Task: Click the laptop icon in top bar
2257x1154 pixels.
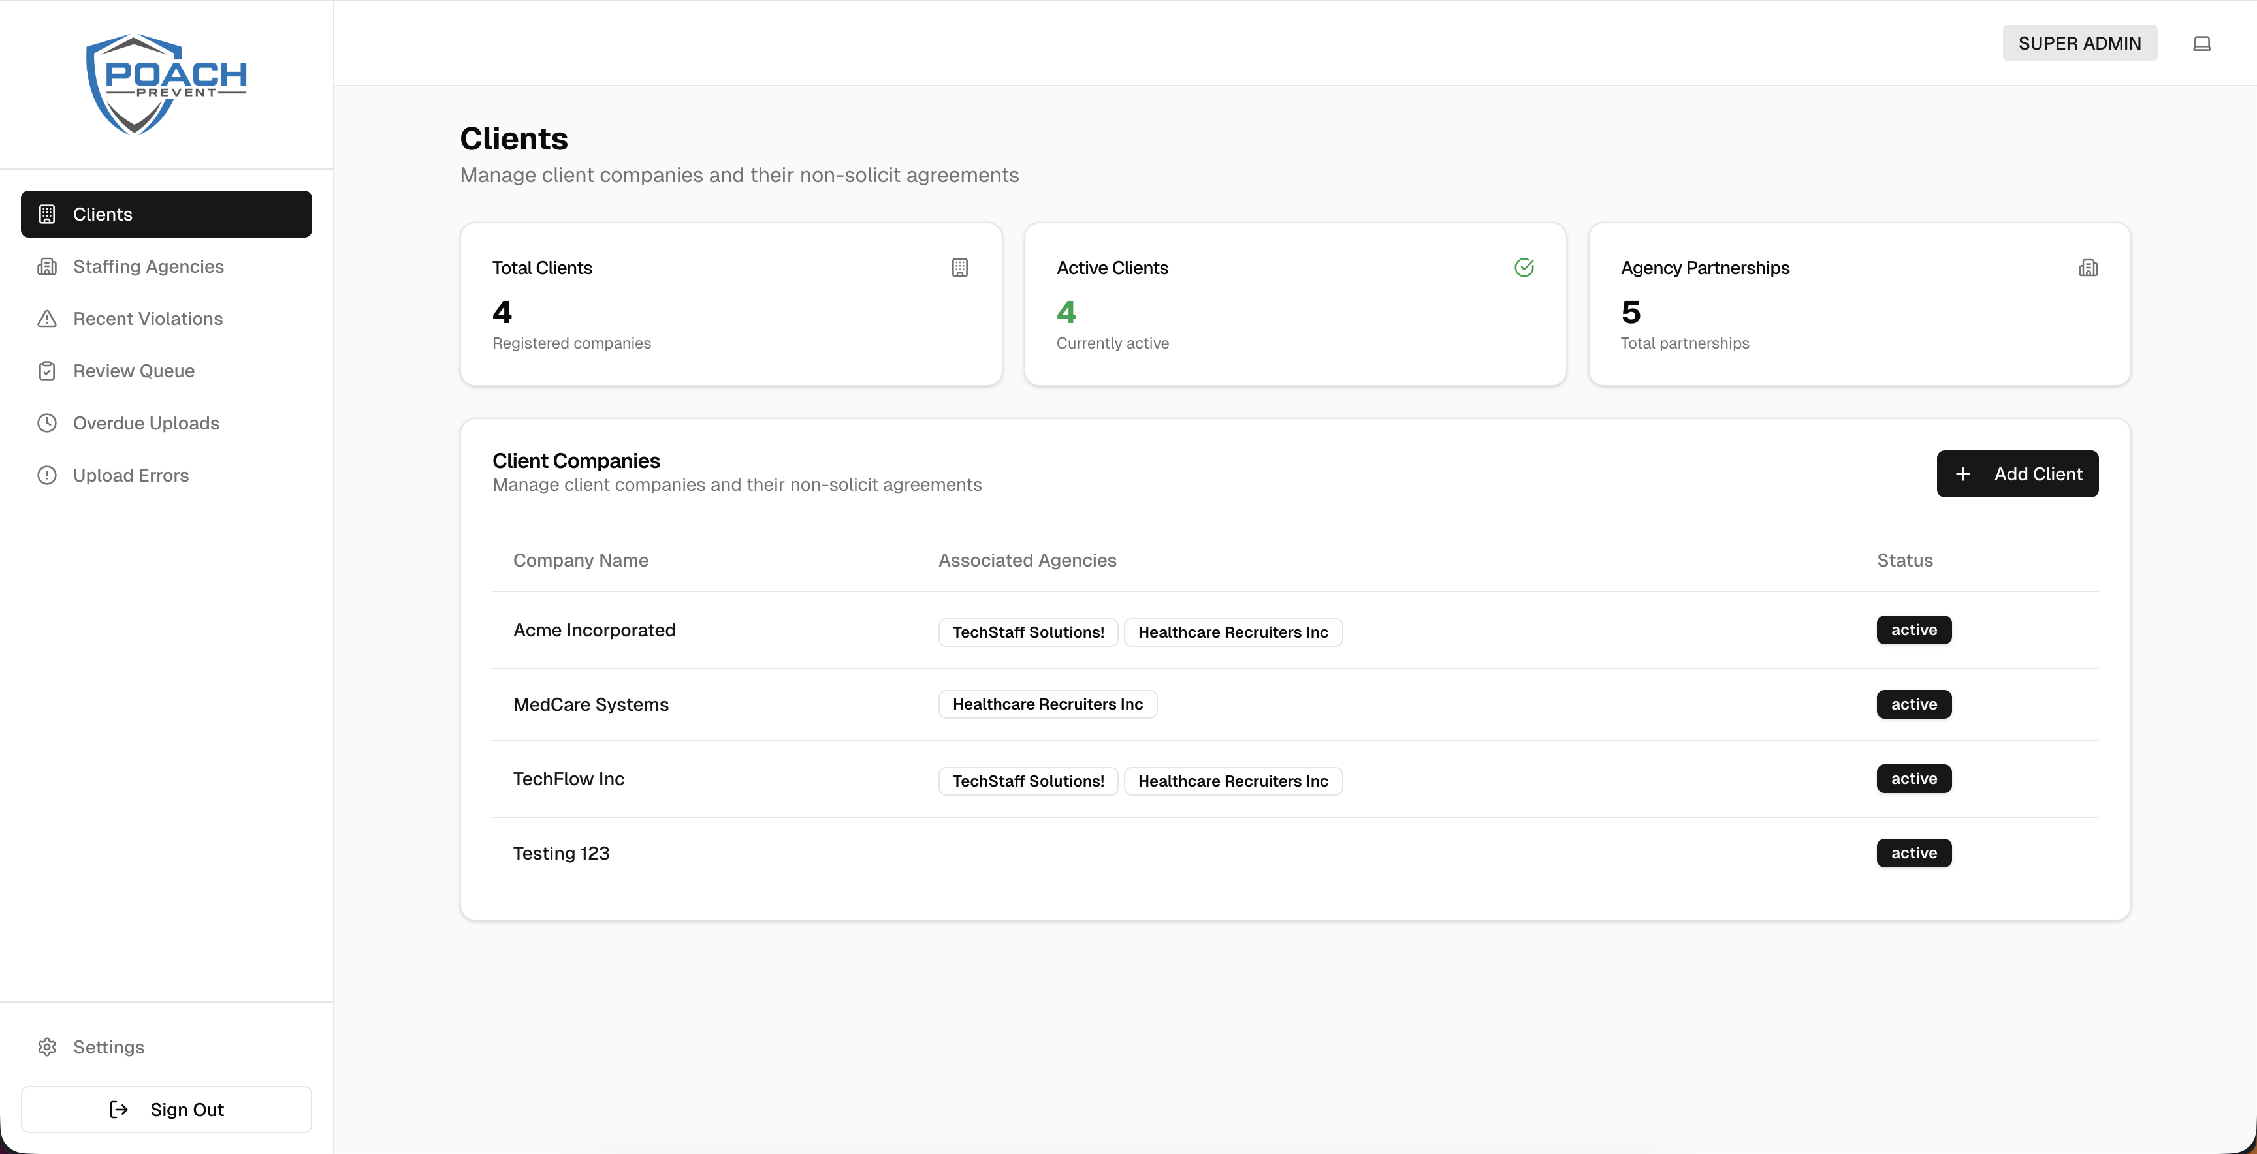Action: point(2201,44)
